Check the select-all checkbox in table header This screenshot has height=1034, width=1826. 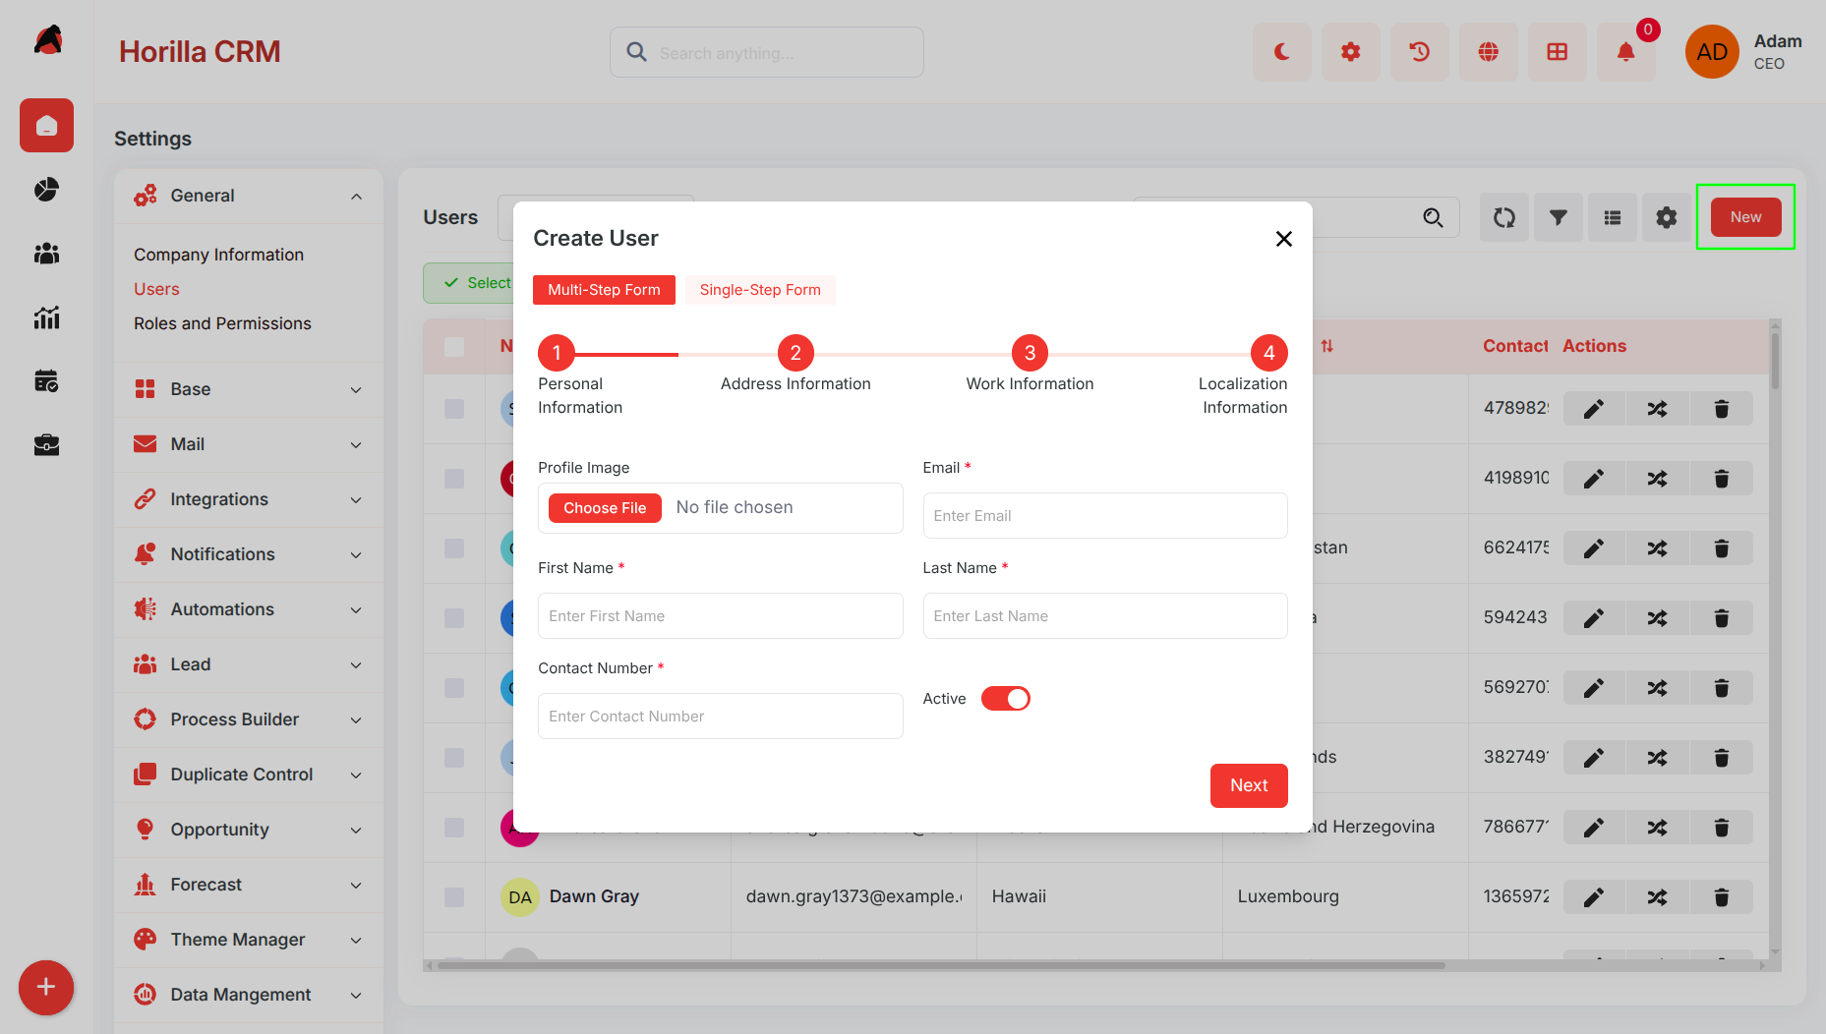tap(454, 347)
